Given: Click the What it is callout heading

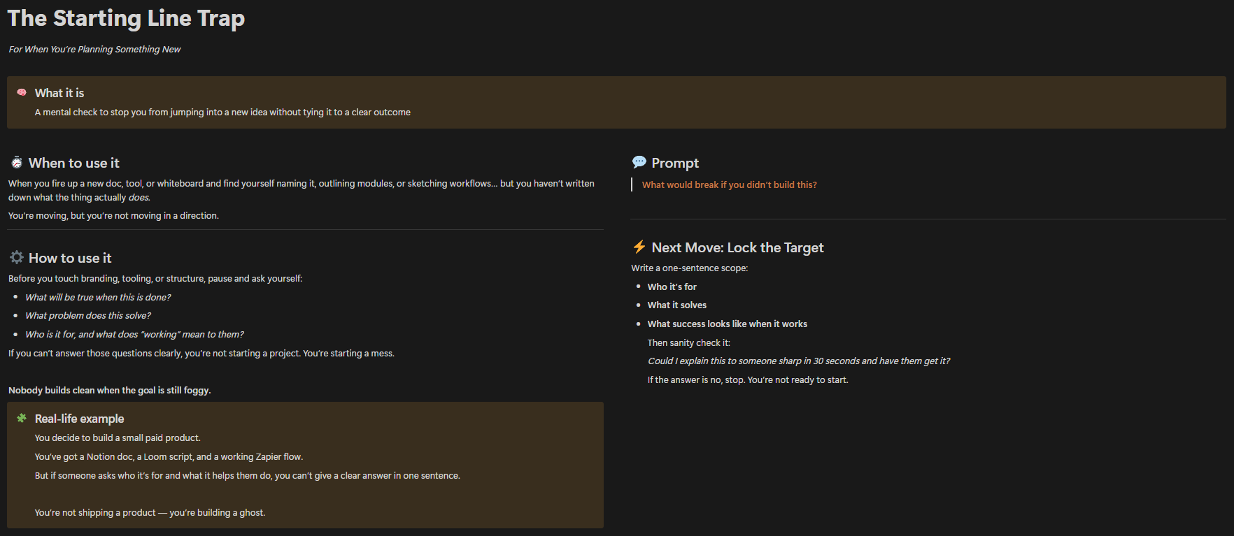Looking at the screenshot, I should click(59, 93).
